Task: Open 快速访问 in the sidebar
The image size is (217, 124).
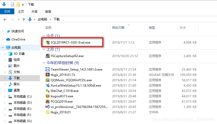Action: (x=18, y=31)
